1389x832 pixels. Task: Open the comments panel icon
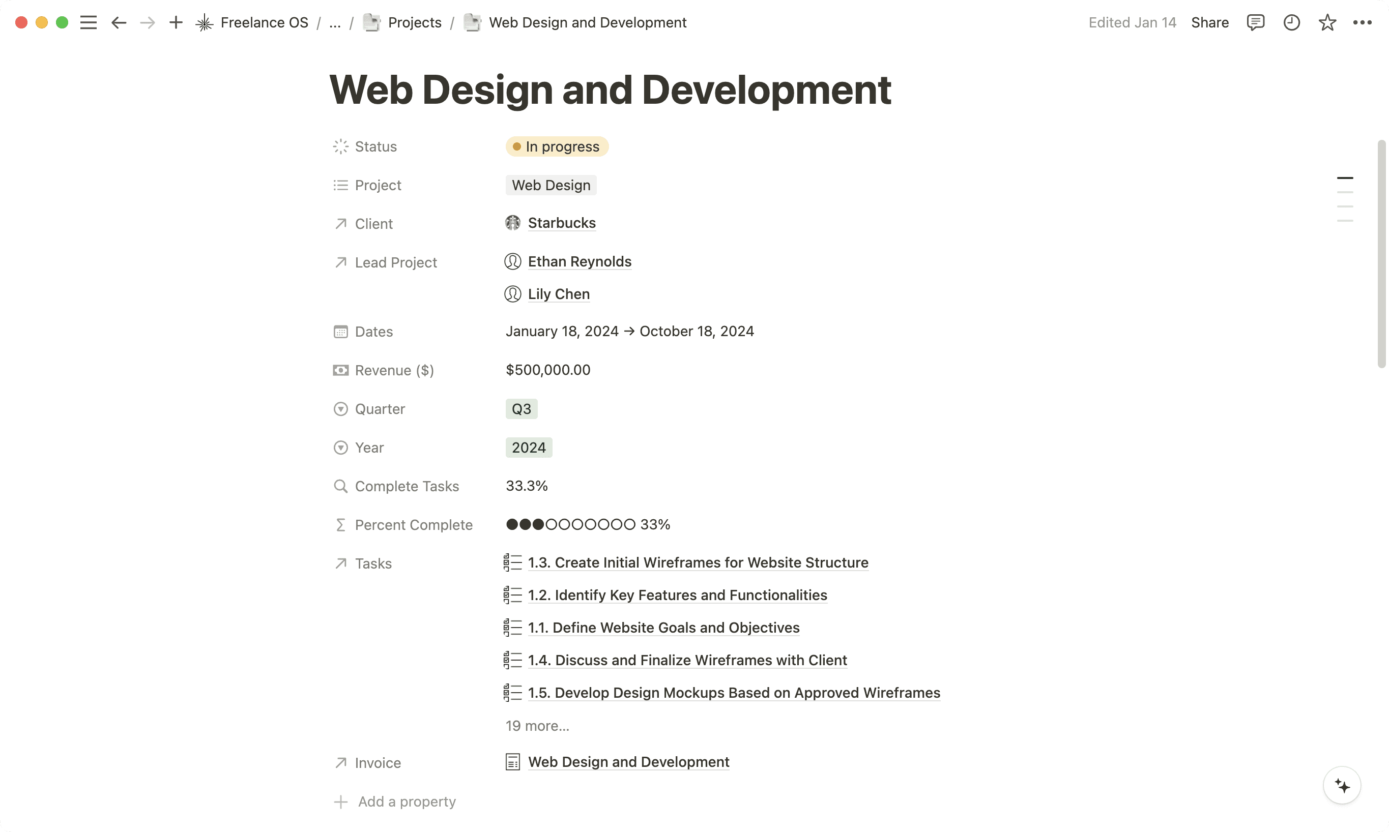point(1255,22)
